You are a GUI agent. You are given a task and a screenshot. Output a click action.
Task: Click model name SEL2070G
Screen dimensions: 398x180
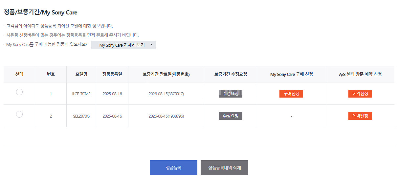pyautogui.click(x=81, y=116)
